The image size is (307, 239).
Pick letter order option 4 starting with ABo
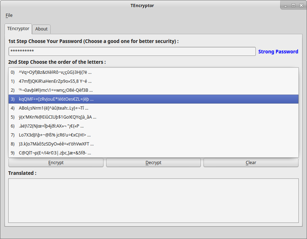click(153, 108)
